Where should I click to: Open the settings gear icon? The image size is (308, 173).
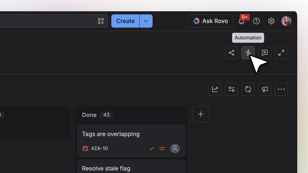tap(271, 21)
